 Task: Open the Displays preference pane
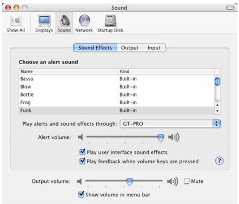pos(44,24)
